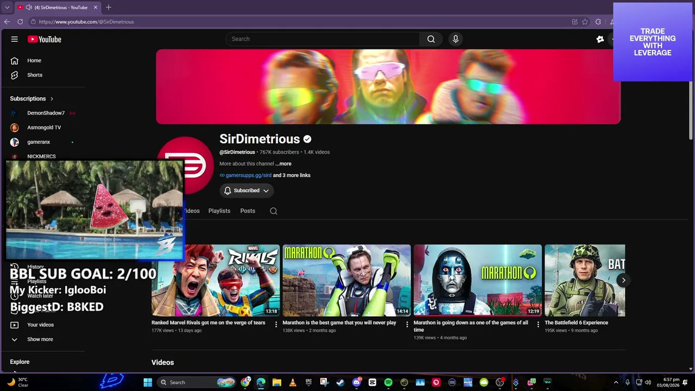Open the tab search dropdown arrow
695x391 pixels.
click(7, 8)
